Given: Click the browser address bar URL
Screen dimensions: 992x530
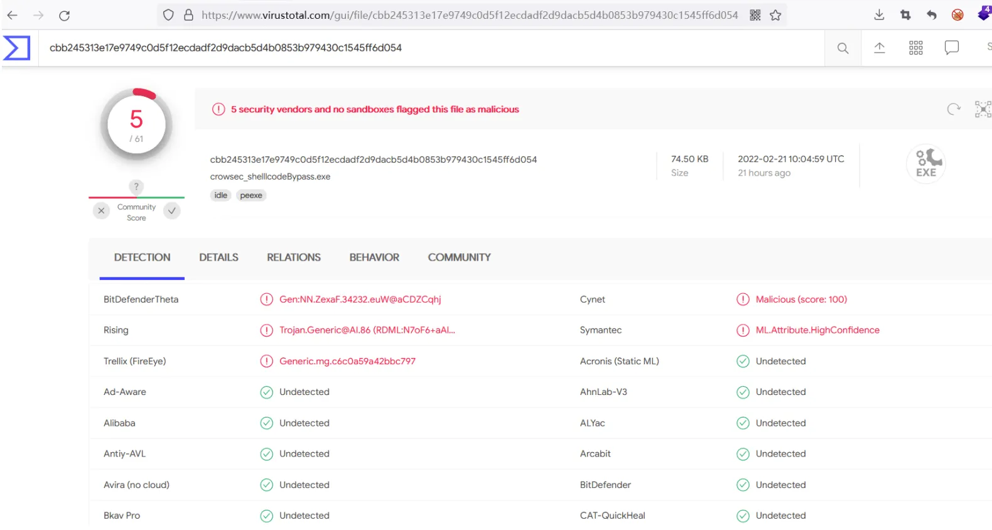Looking at the screenshot, I should [x=470, y=15].
